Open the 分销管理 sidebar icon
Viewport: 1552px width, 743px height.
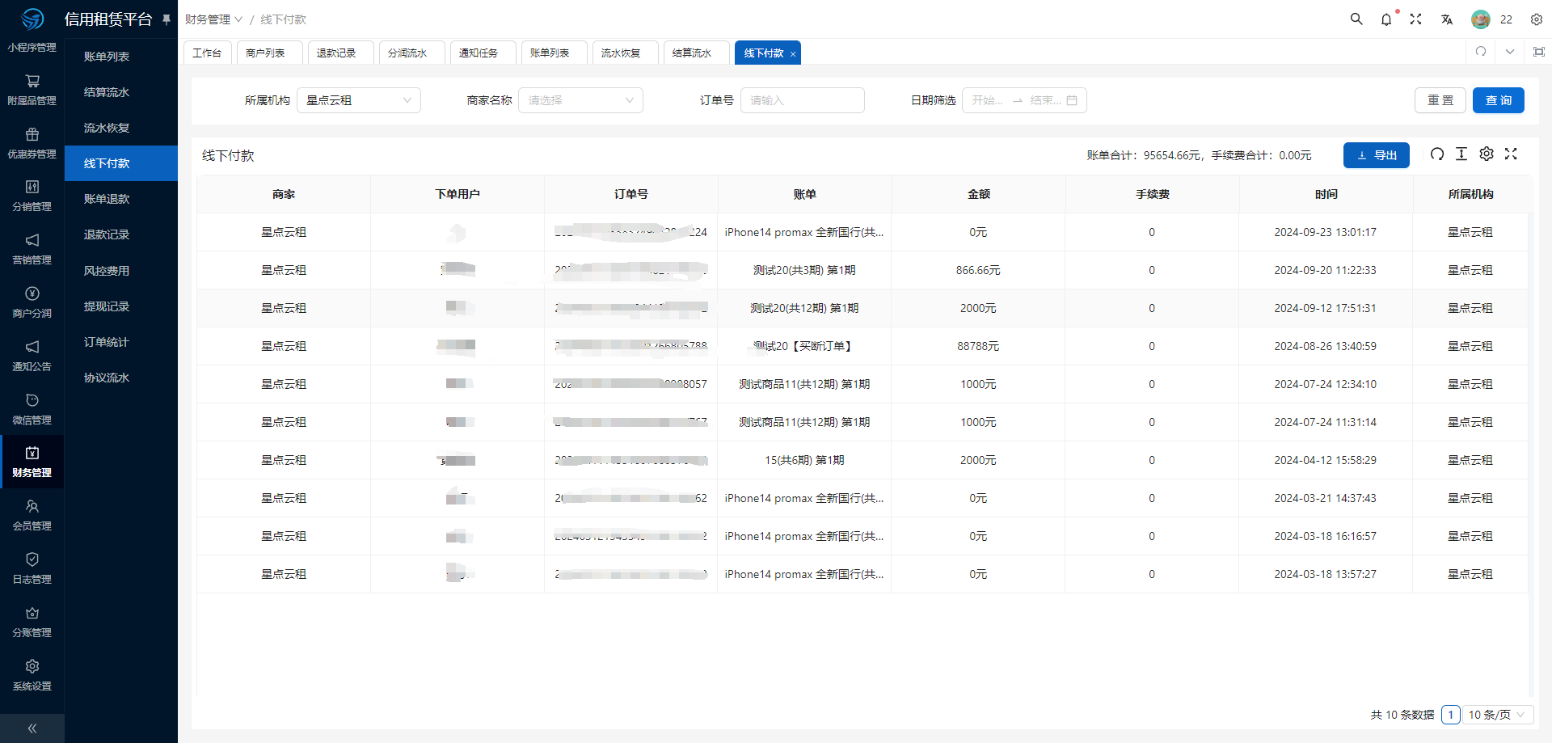point(32,187)
